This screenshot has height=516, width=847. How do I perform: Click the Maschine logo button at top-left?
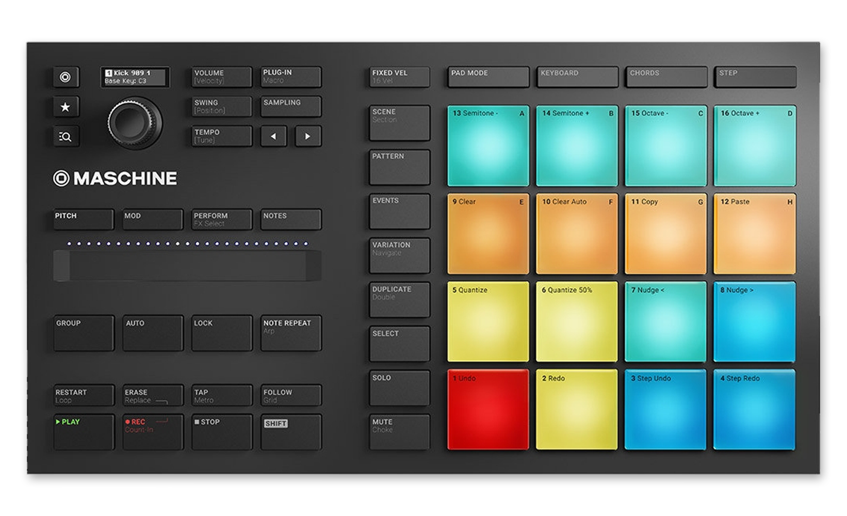66,77
